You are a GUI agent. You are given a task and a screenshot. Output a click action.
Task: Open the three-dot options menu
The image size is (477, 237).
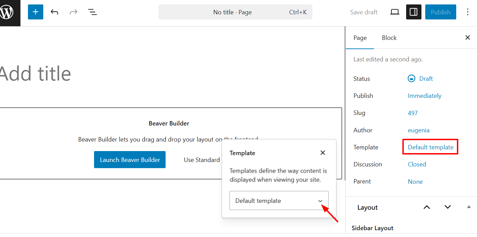click(467, 12)
